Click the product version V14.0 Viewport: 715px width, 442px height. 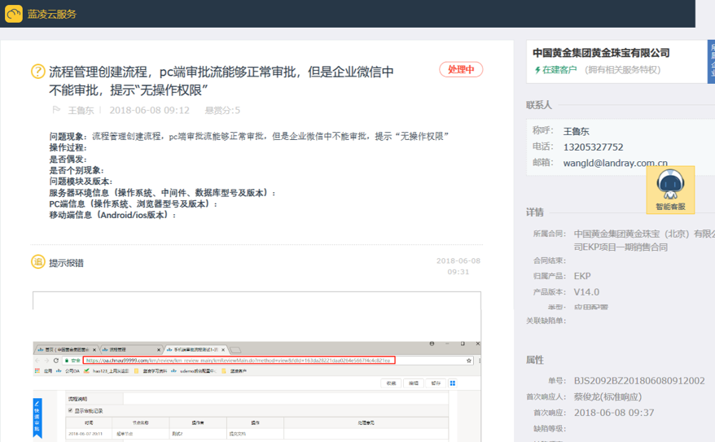coord(586,292)
